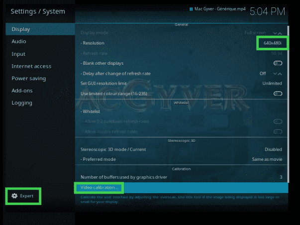
Task: Open the Resolution 640x480i selector
Action: click(x=272, y=43)
